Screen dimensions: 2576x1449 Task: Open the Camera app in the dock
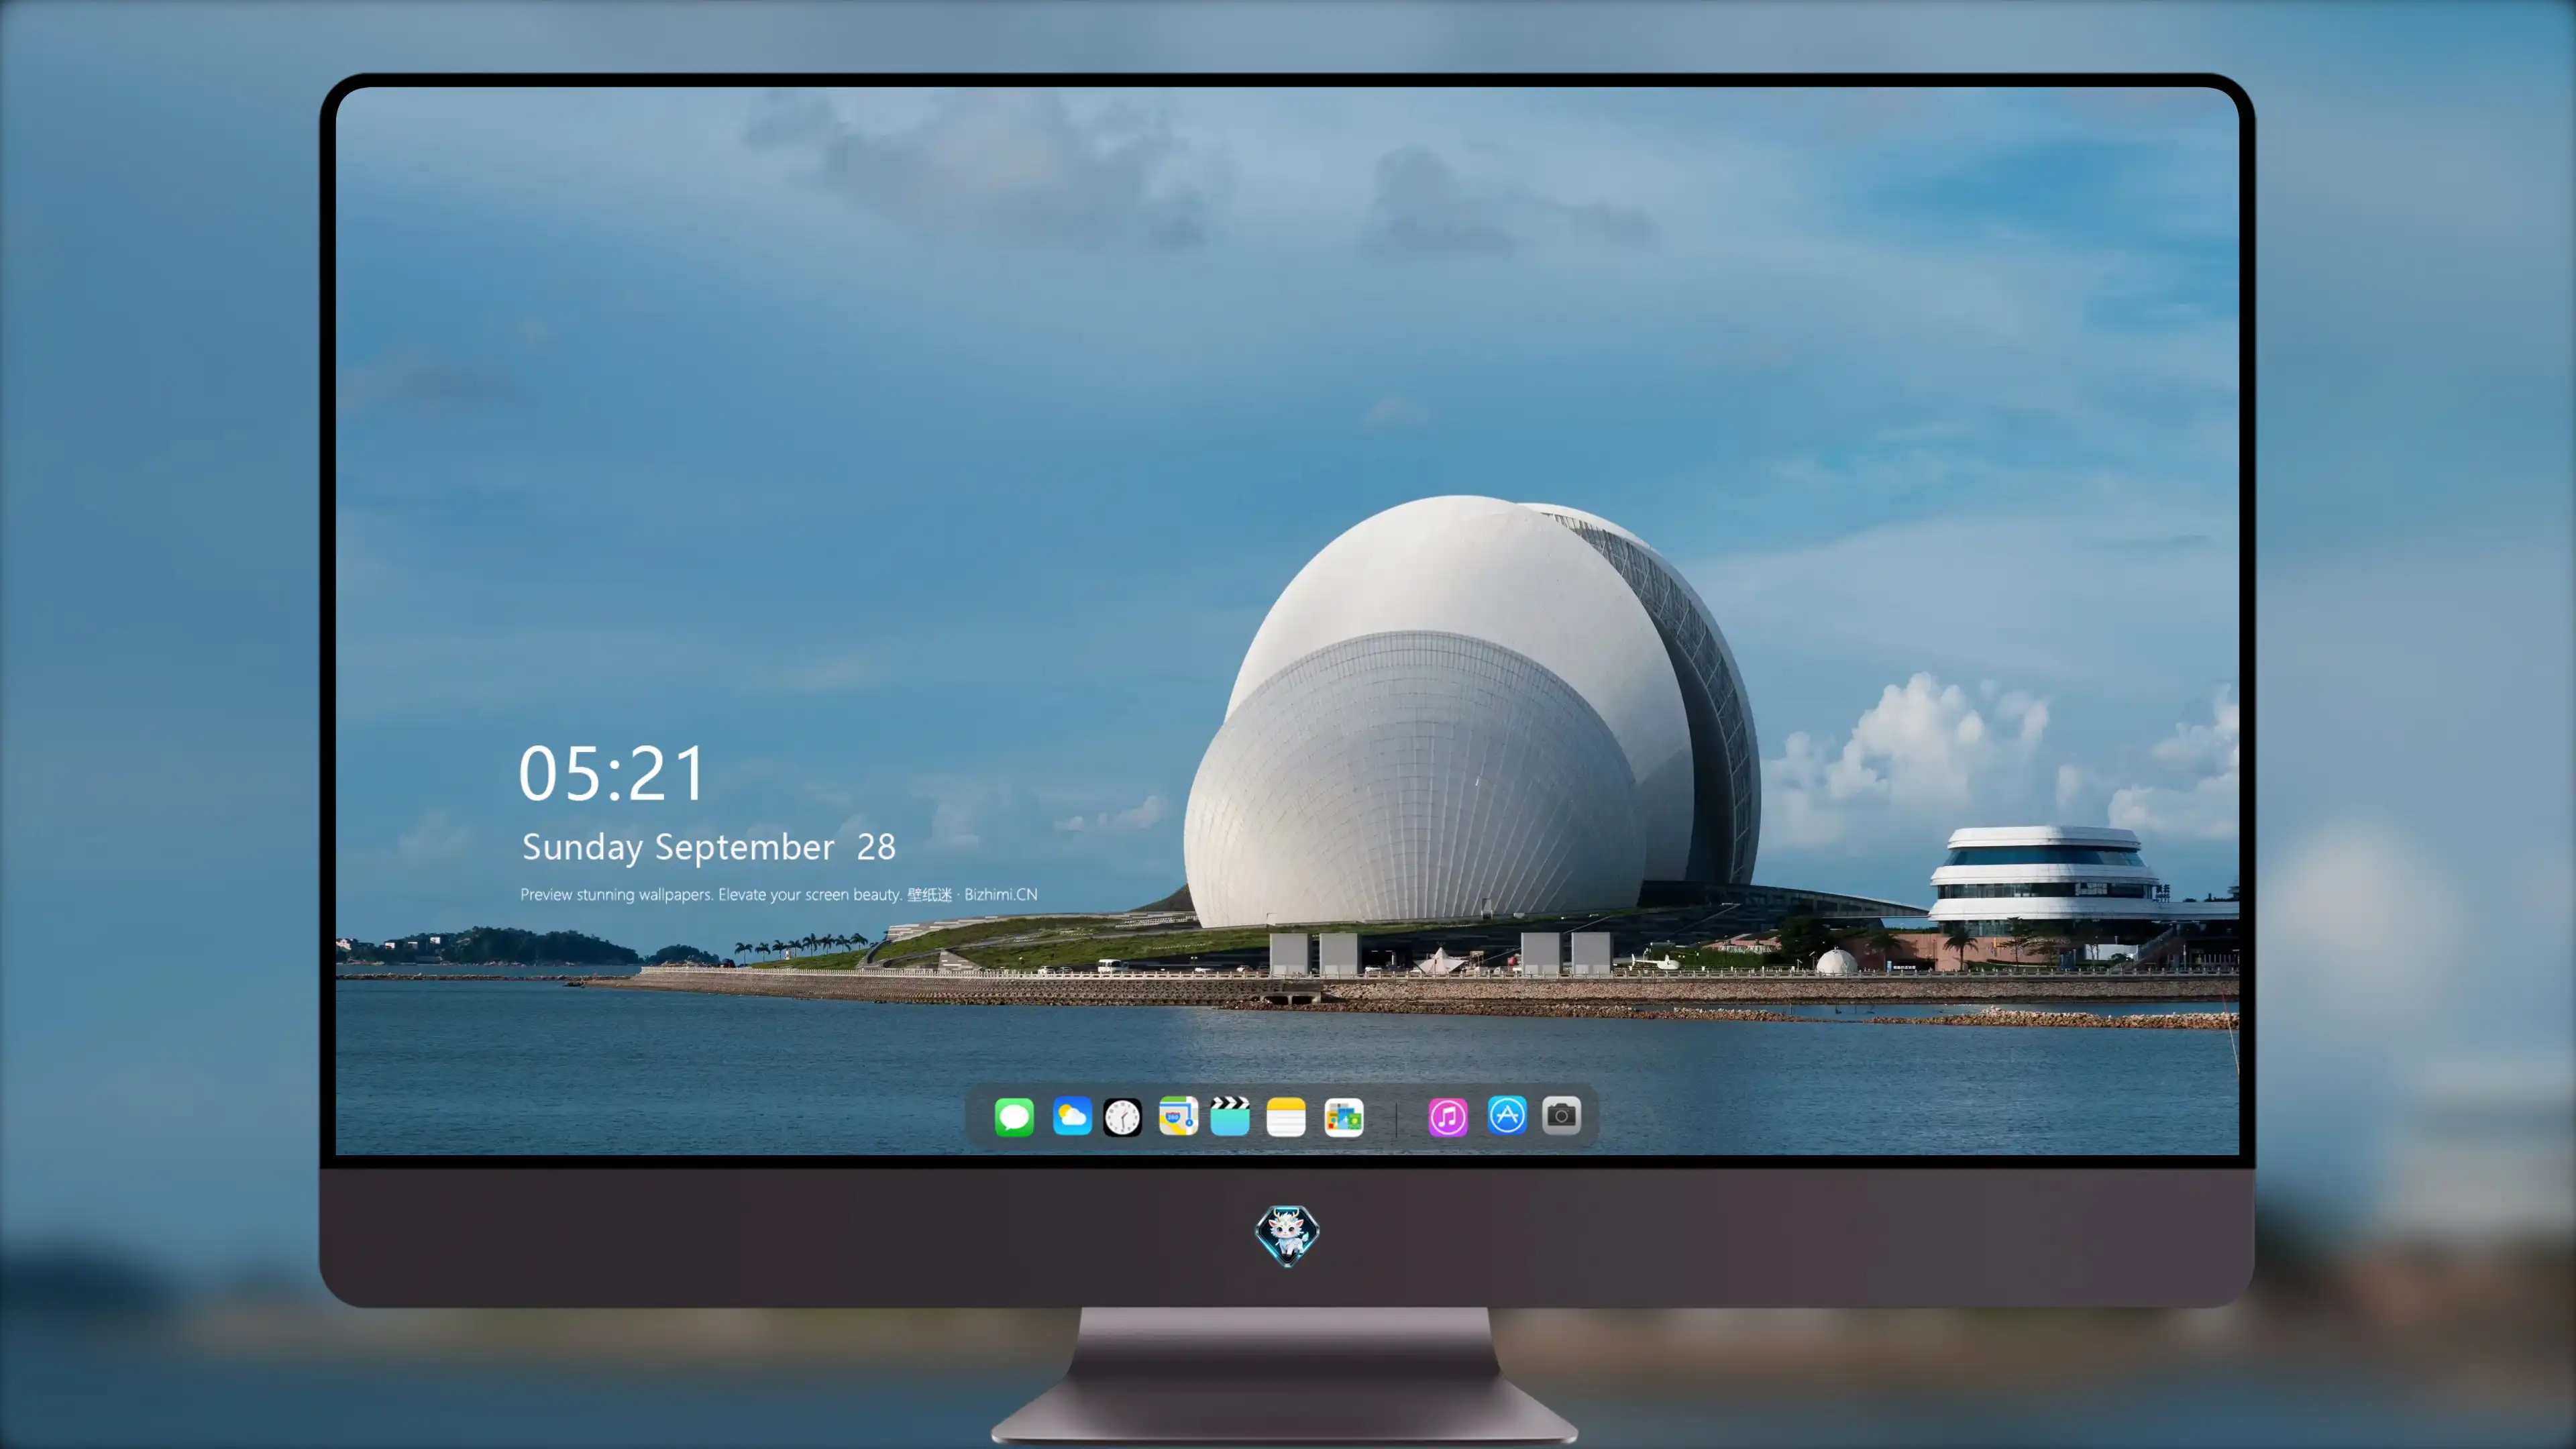1561,1115
